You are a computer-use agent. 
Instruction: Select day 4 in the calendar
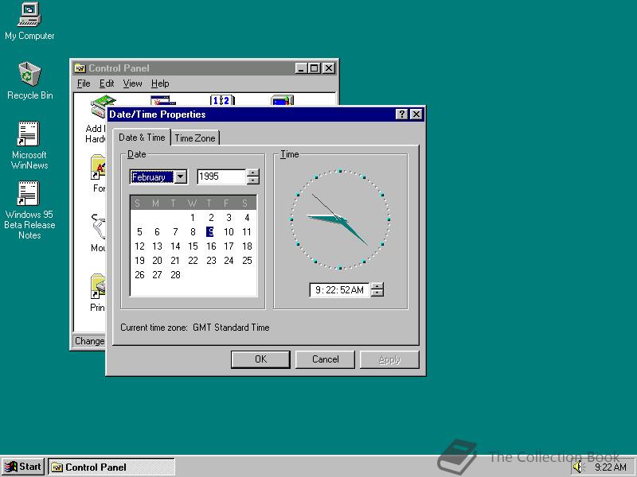point(247,217)
